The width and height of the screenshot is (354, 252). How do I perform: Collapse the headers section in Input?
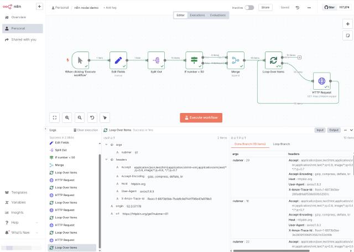point(106,159)
